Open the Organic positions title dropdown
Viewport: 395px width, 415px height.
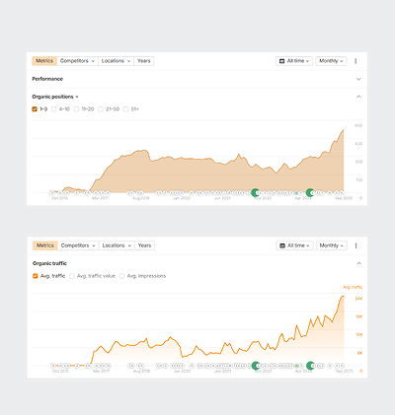pos(55,97)
